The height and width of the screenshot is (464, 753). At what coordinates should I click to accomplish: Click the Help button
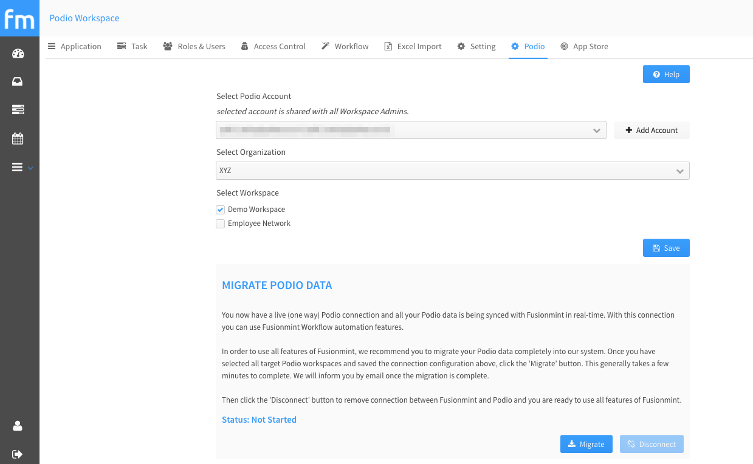coord(666,74)
